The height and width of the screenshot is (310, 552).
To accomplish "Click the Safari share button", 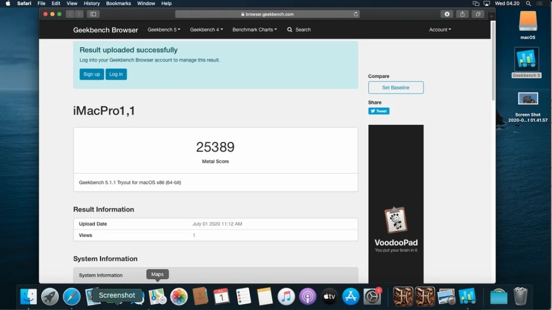I will [462, 14].
